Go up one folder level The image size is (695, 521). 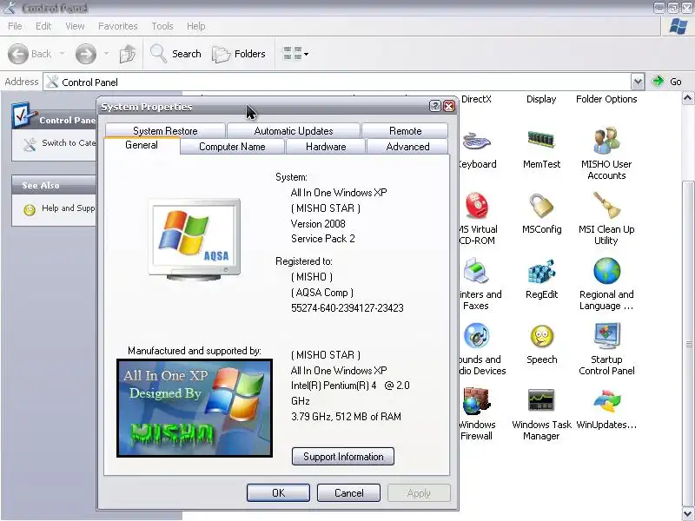(128, 54)
